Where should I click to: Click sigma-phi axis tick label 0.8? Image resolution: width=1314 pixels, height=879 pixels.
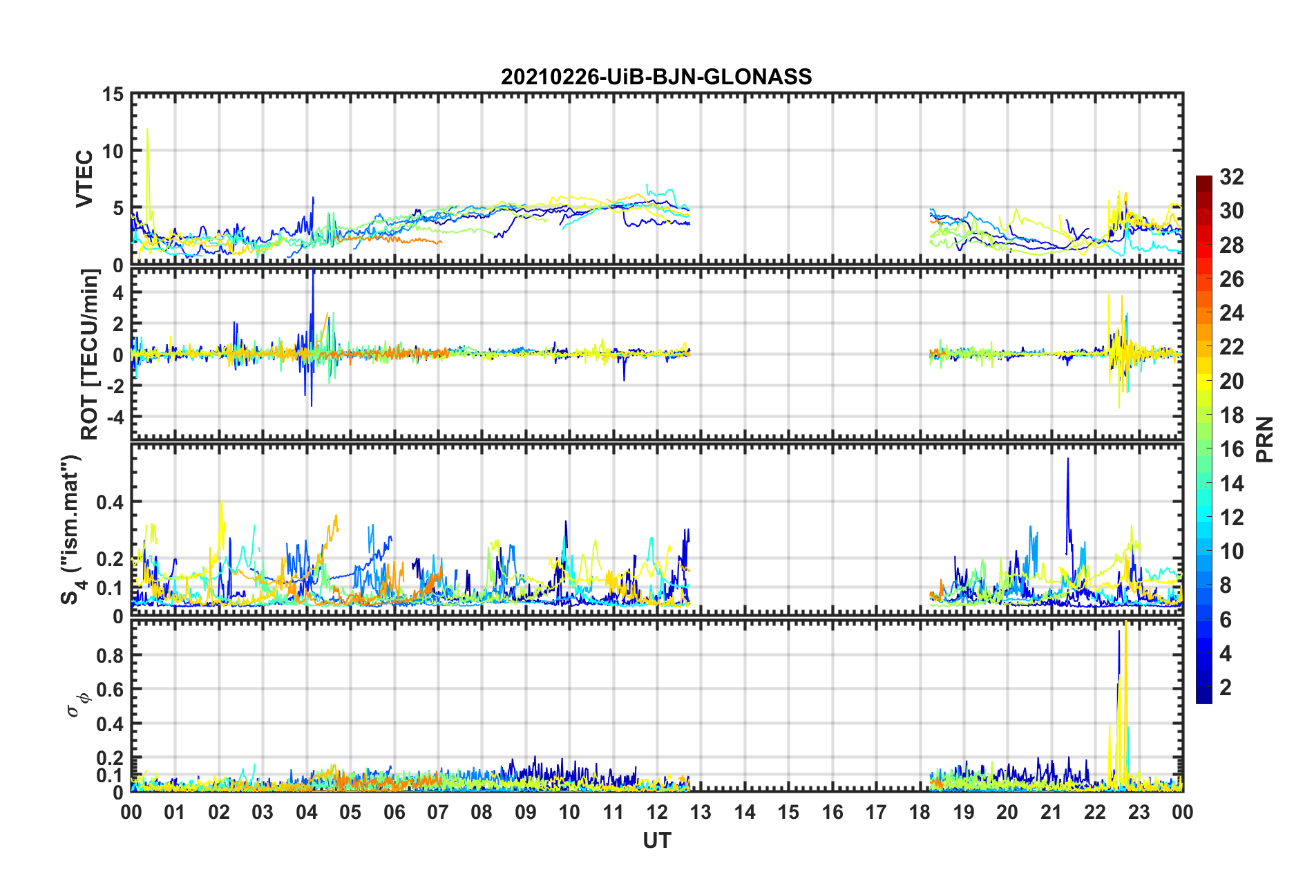[111, 655]
